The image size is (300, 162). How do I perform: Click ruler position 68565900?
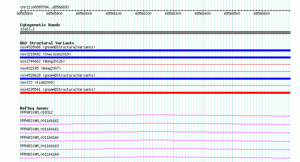pyautogui.click(x=54, y=13)
